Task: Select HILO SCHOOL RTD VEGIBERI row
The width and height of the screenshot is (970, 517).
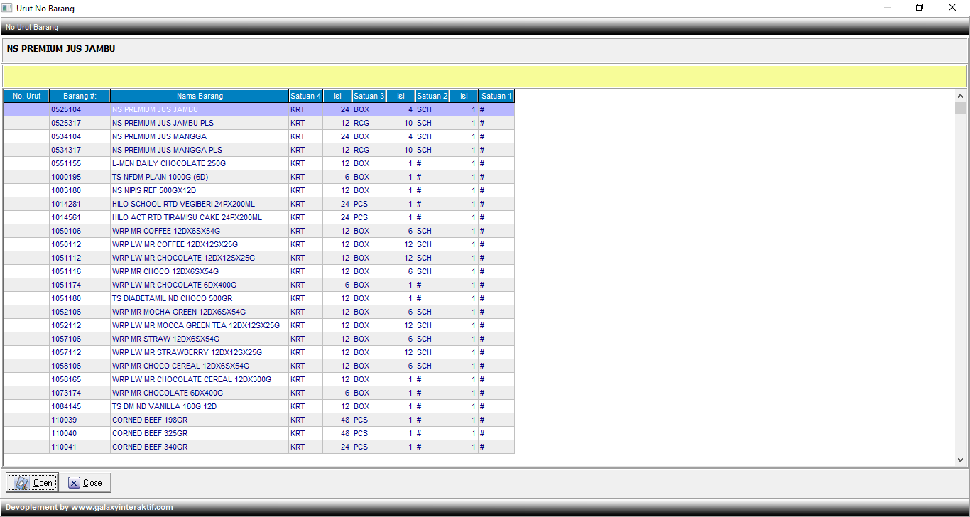Action: (x=183, y=204)
